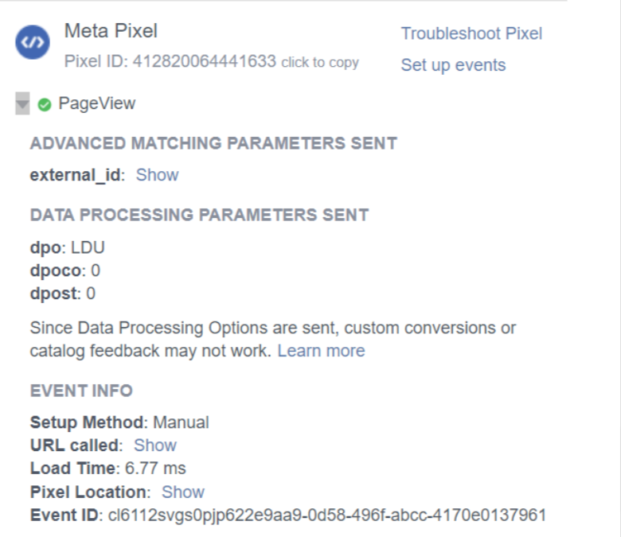Click the Load Time 6.77 ms row
This screenshot has width=621, height=537.
[x=107, y=469]
